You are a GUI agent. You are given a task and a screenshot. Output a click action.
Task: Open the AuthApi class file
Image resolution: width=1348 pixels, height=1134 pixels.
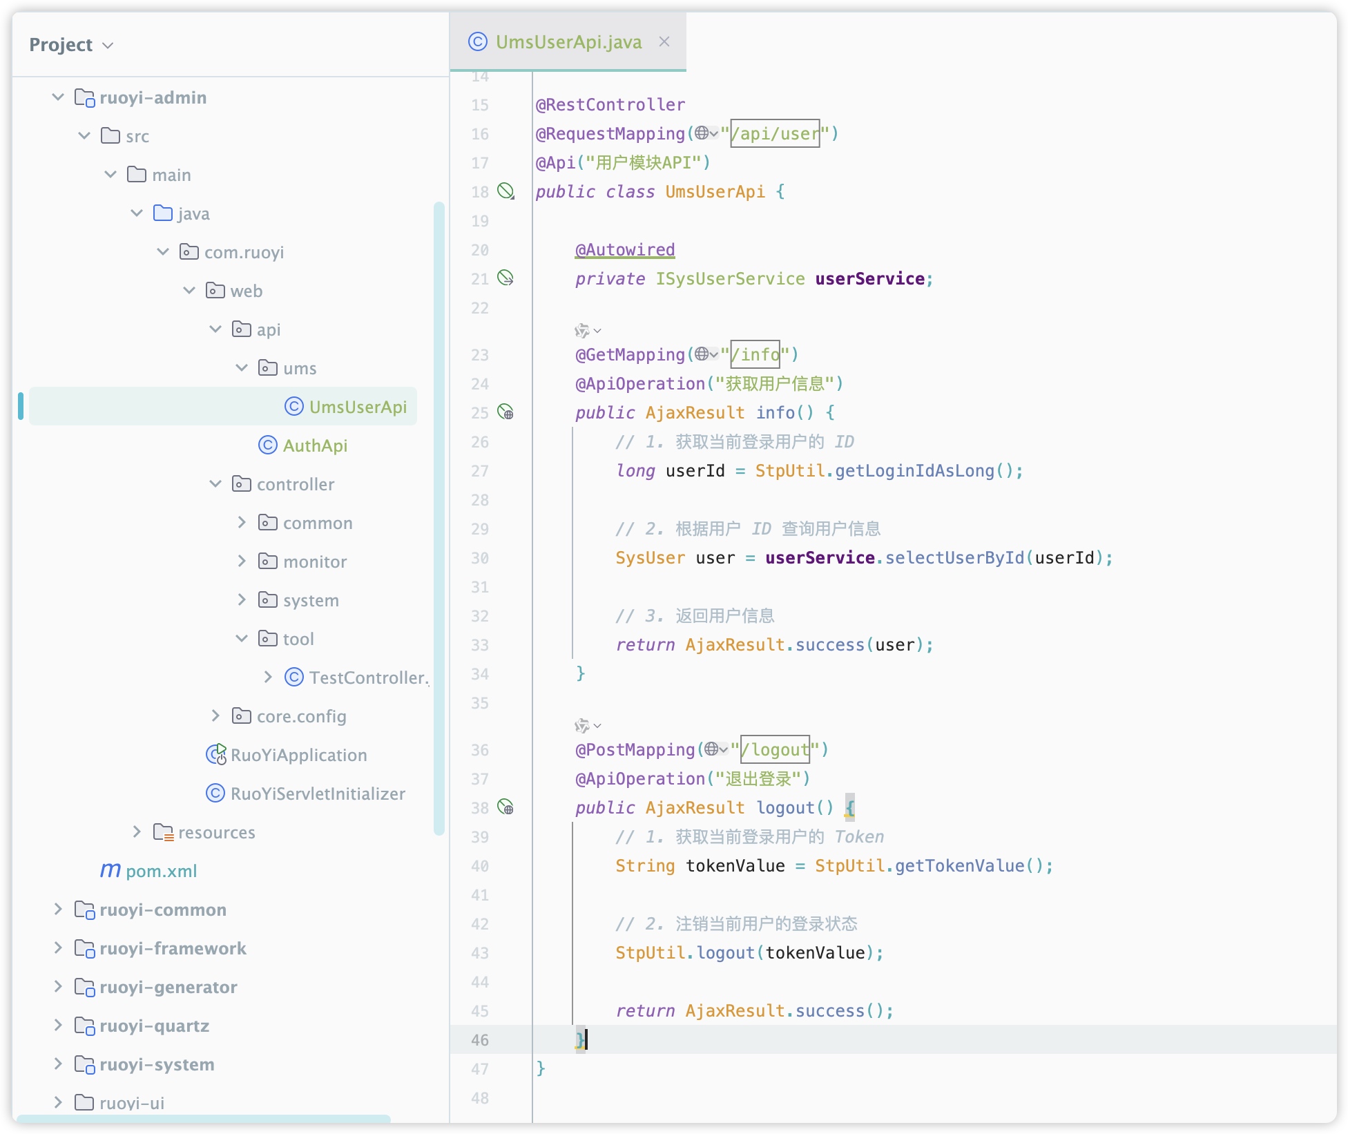315,445
